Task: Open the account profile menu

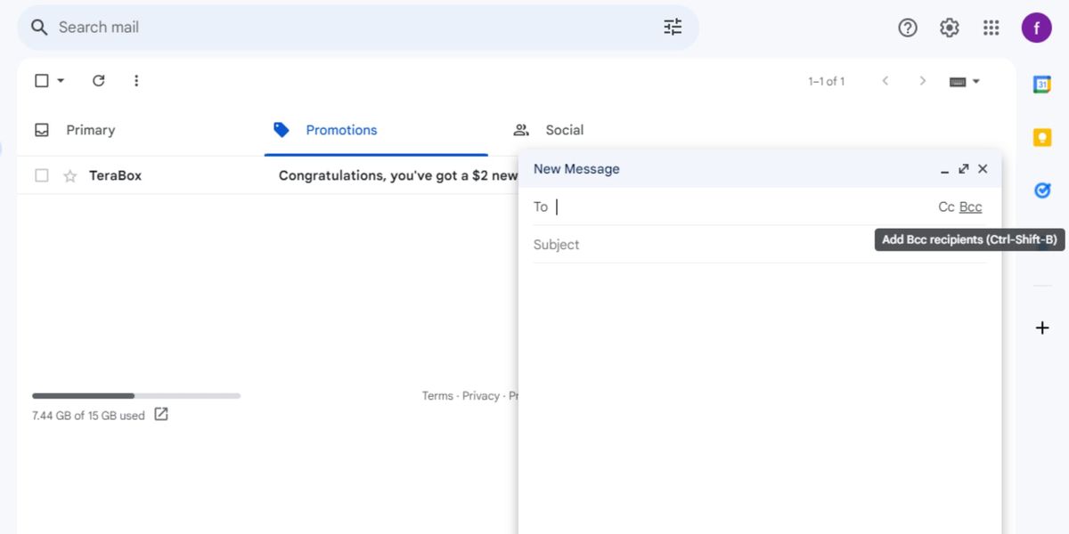Action: pos(1036,28)
